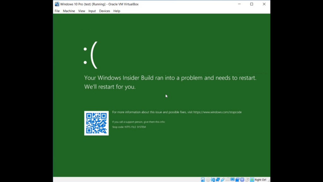Click the network adapters status icon
The width and height of the screenshot is (323, 182).
(218, 179)
